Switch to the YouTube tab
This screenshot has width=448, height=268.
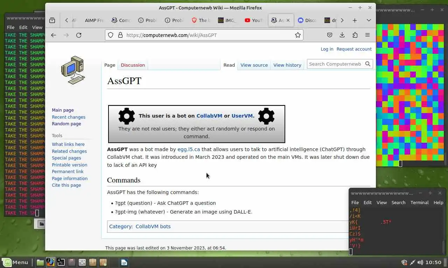point(254,21)
